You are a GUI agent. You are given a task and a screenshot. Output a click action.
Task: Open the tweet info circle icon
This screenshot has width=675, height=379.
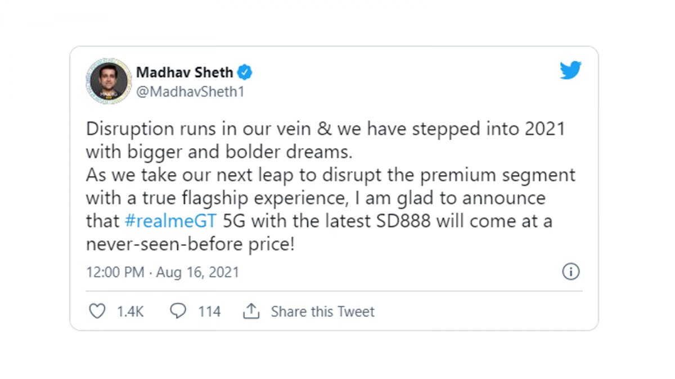570,272
